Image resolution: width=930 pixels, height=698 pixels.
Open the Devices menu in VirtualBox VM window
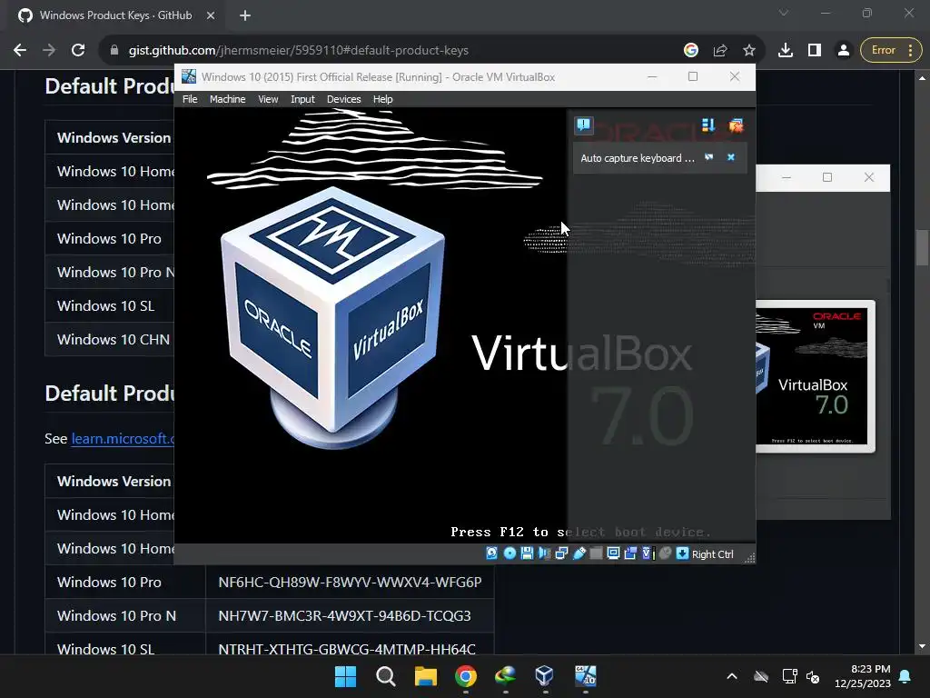click(x=343, y=99)
